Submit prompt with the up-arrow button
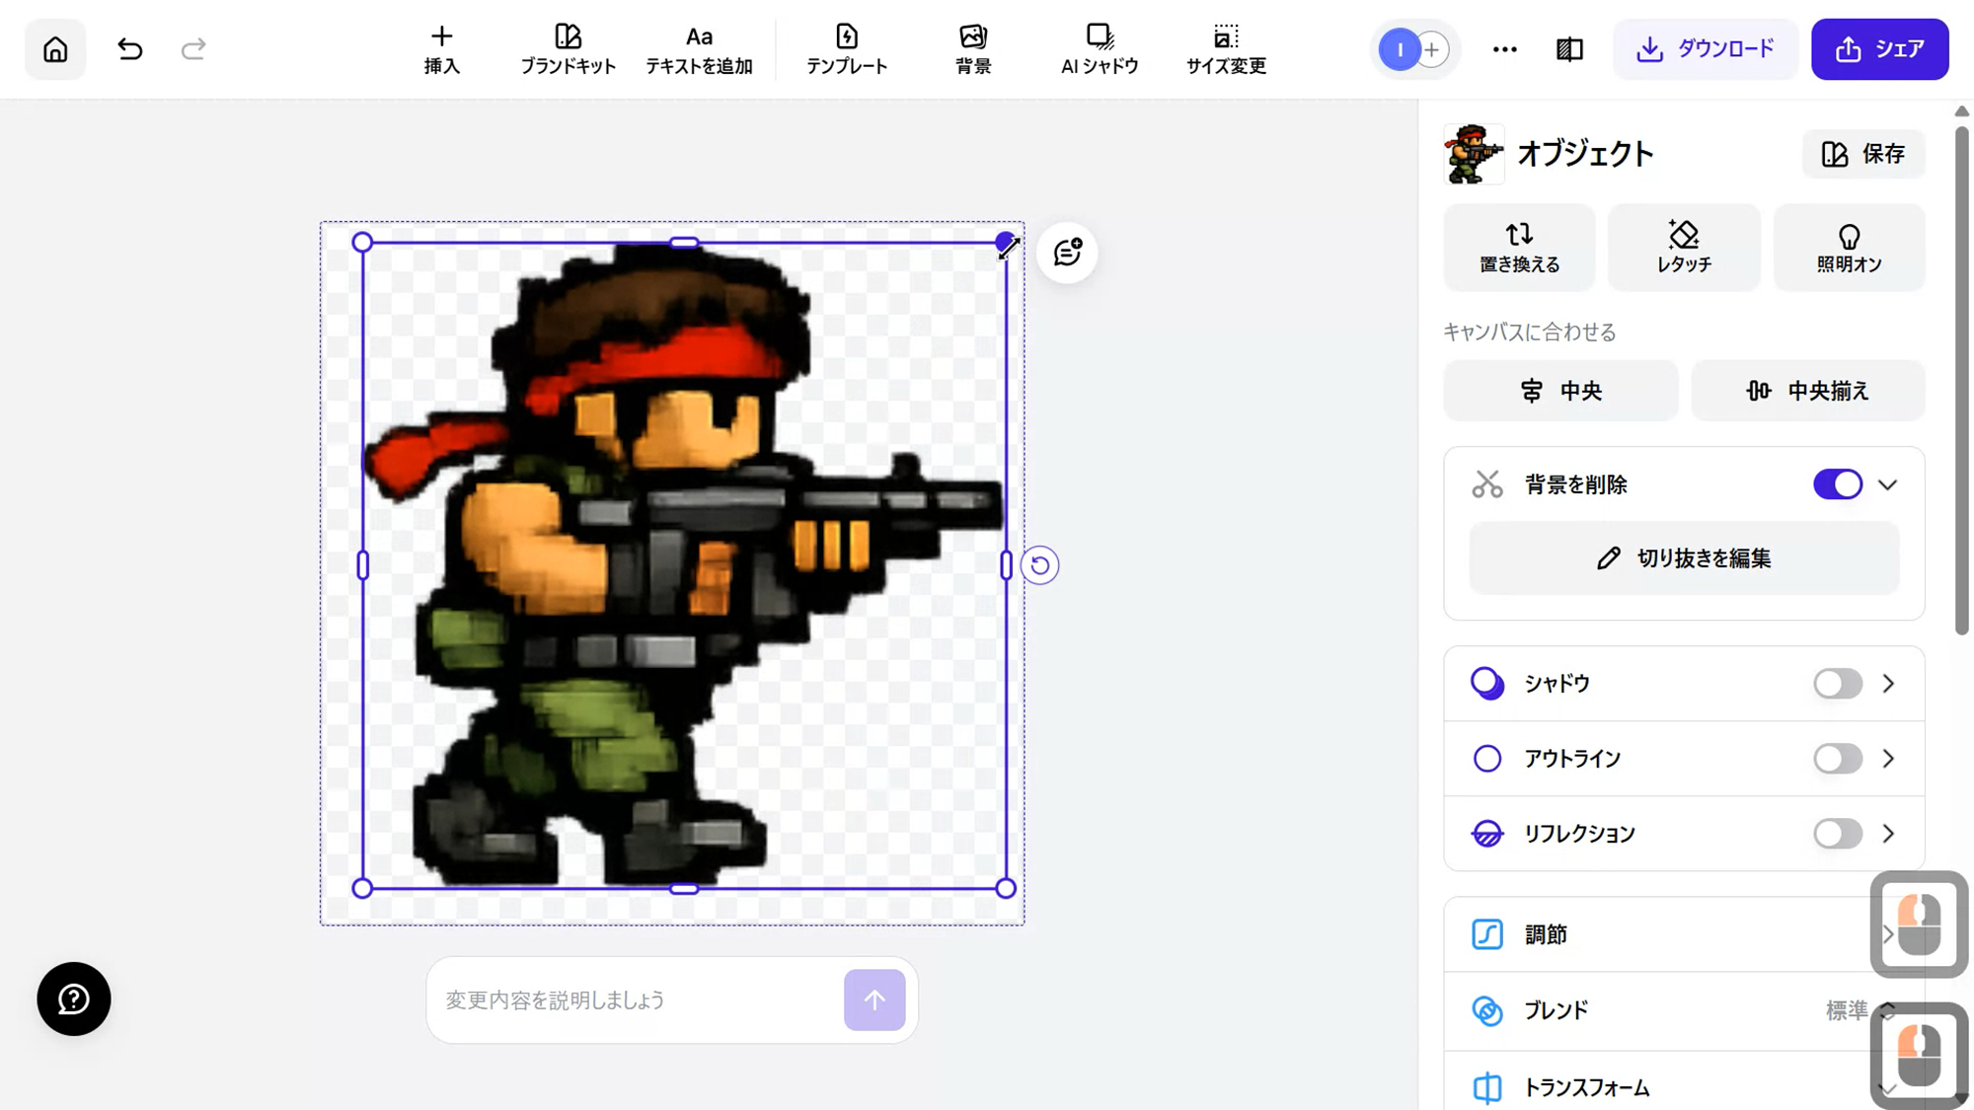 [874, 1000]
